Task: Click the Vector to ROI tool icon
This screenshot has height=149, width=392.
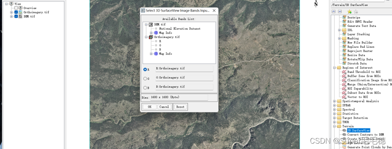Action: tap(344, 97)
